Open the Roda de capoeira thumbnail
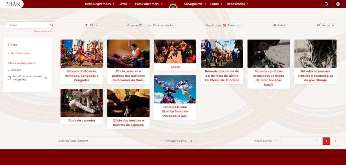Viewport: 346px width, 165px height. pyautogui.click(x=82, y=103)
